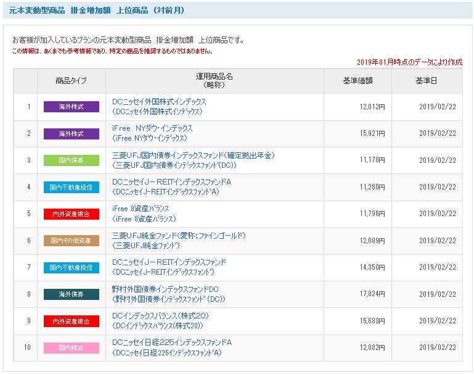Select the price 14,350円

click(x=372, y=267)
